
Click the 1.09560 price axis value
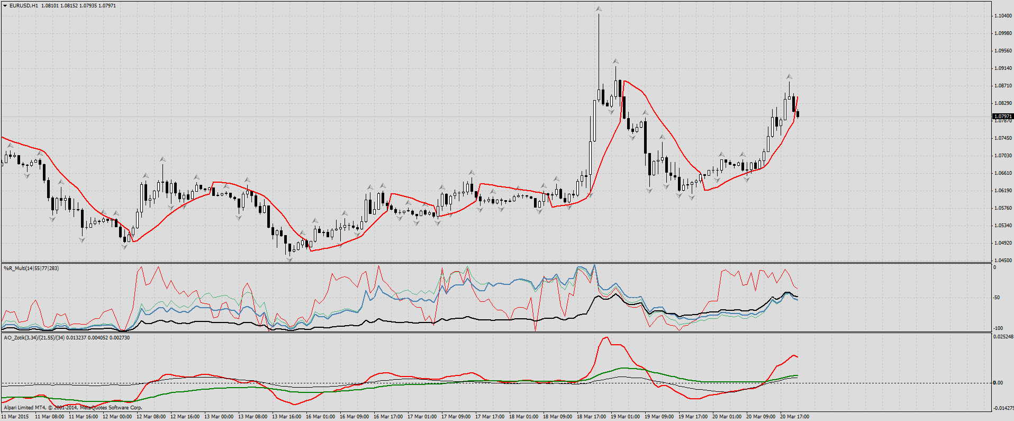(x=1003, y=51)
